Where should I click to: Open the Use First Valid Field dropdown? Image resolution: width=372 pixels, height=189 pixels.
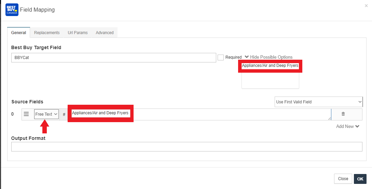(319, 102)
